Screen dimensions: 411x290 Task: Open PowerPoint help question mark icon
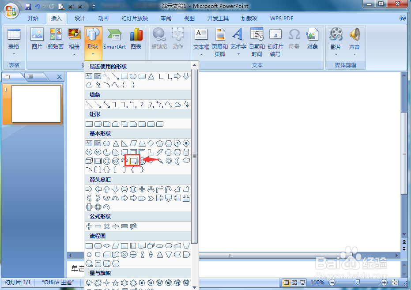(402, 18)
